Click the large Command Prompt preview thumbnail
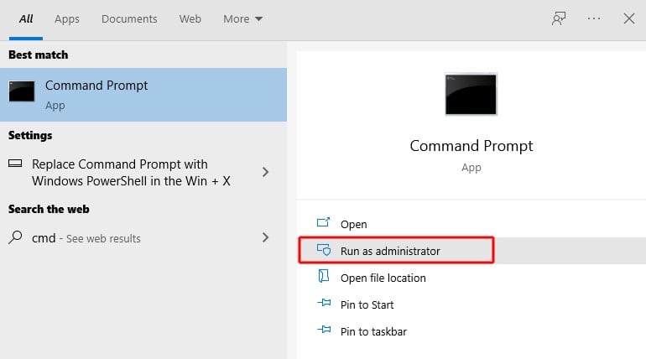 coord(471,94)
